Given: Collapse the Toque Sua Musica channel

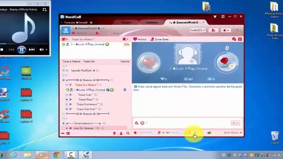Looking at the screenshot, I should [x=67, y=85].
